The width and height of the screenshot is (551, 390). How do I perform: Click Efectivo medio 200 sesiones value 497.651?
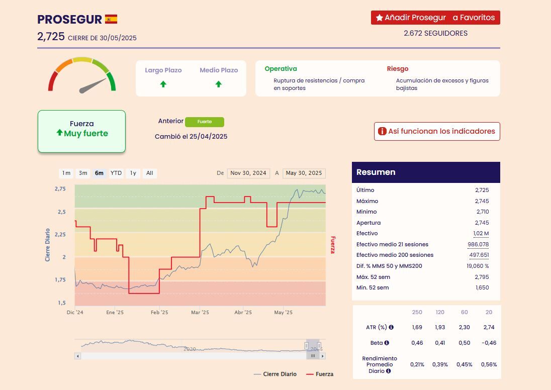click(x=479, y=255)
